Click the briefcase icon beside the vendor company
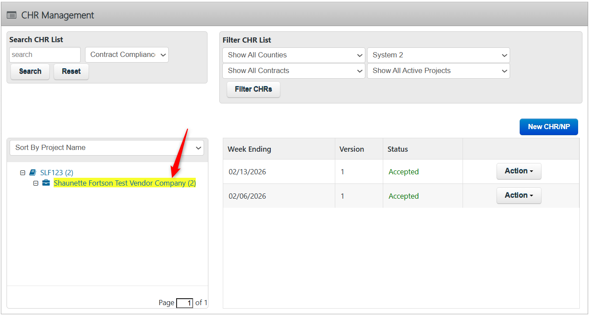This screenshot has height=316, width=589. coord(46,183)
